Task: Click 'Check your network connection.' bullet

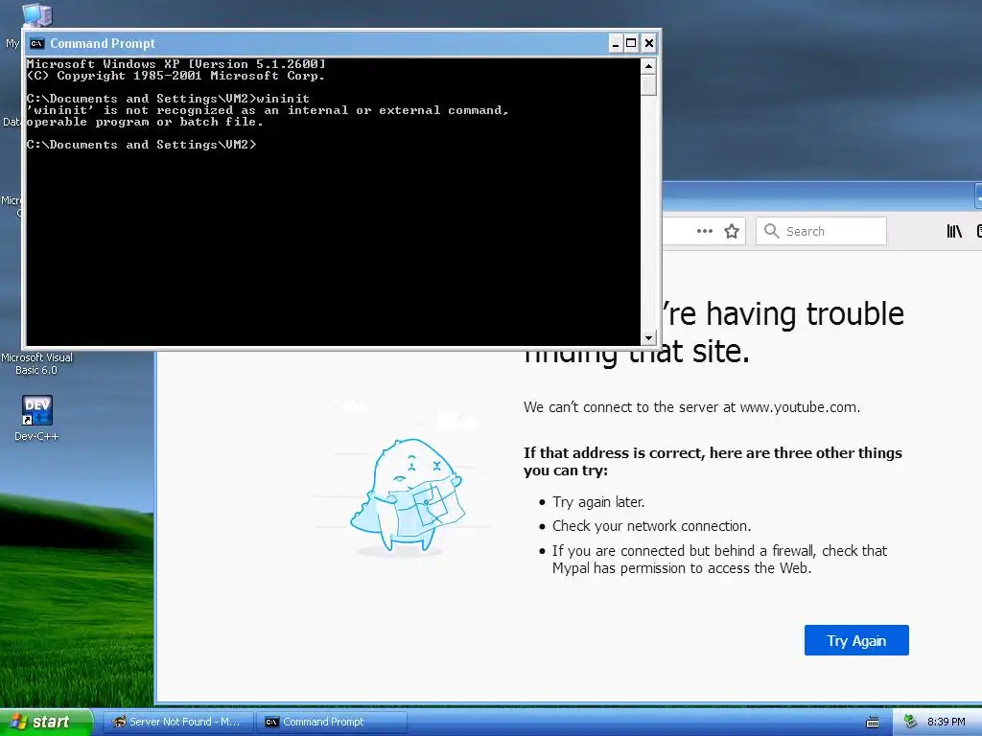Action: (x=651, y=526)
